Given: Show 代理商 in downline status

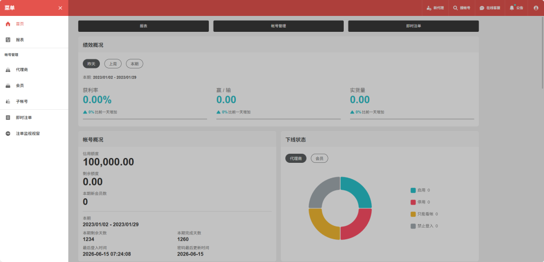Looking at the screenshot, I should [x=296, y=159].
